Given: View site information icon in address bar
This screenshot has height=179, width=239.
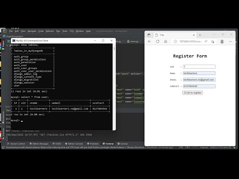Looking at the screenshot, I should 175,41.
